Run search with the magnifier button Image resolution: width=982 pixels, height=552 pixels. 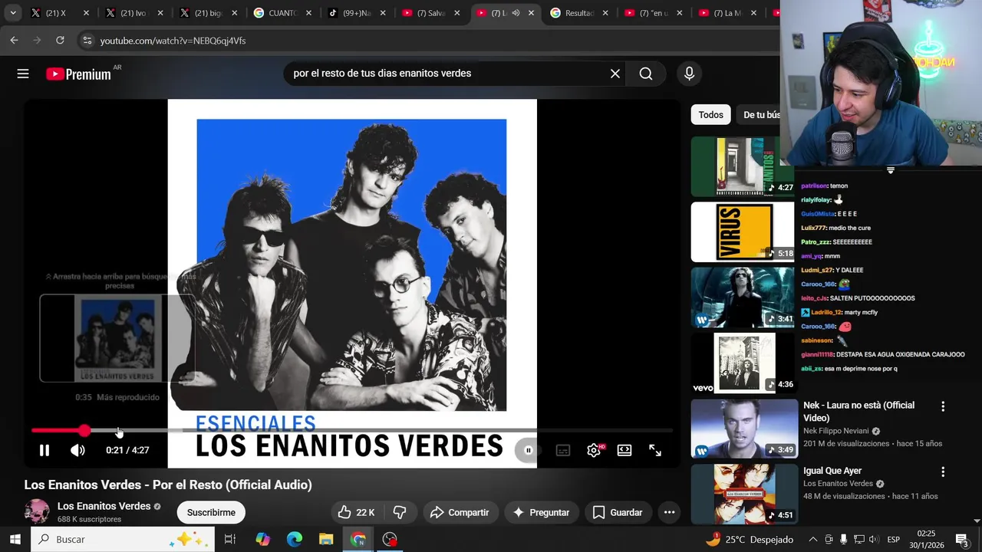coord(646,74)
